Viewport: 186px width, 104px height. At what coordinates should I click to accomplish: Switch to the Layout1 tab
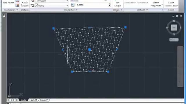pos(33,100)
